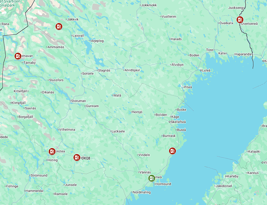This screenshot has height=205, width=267.
Task: Select the Skellefteå town label
Action: click(x=178, y=122)
